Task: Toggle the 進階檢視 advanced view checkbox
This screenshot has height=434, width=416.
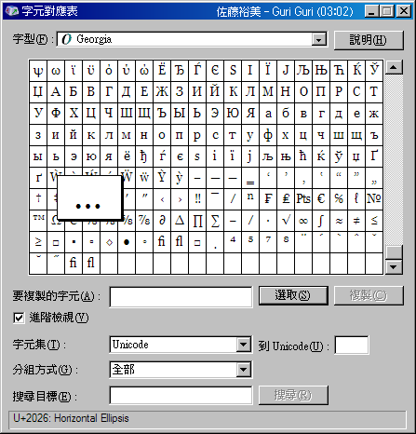Action: click(19, 318)
